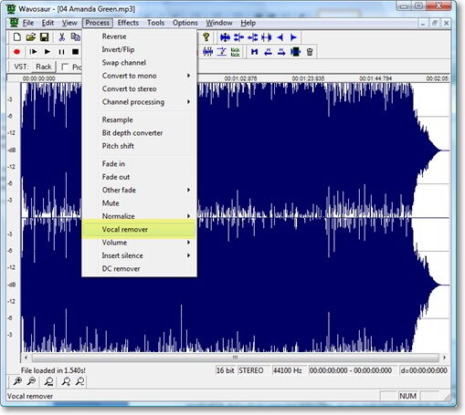Stop playback with the square stop button
This screenshot has height=415, width=465.
pyautogui.click(x=75, y=52)
